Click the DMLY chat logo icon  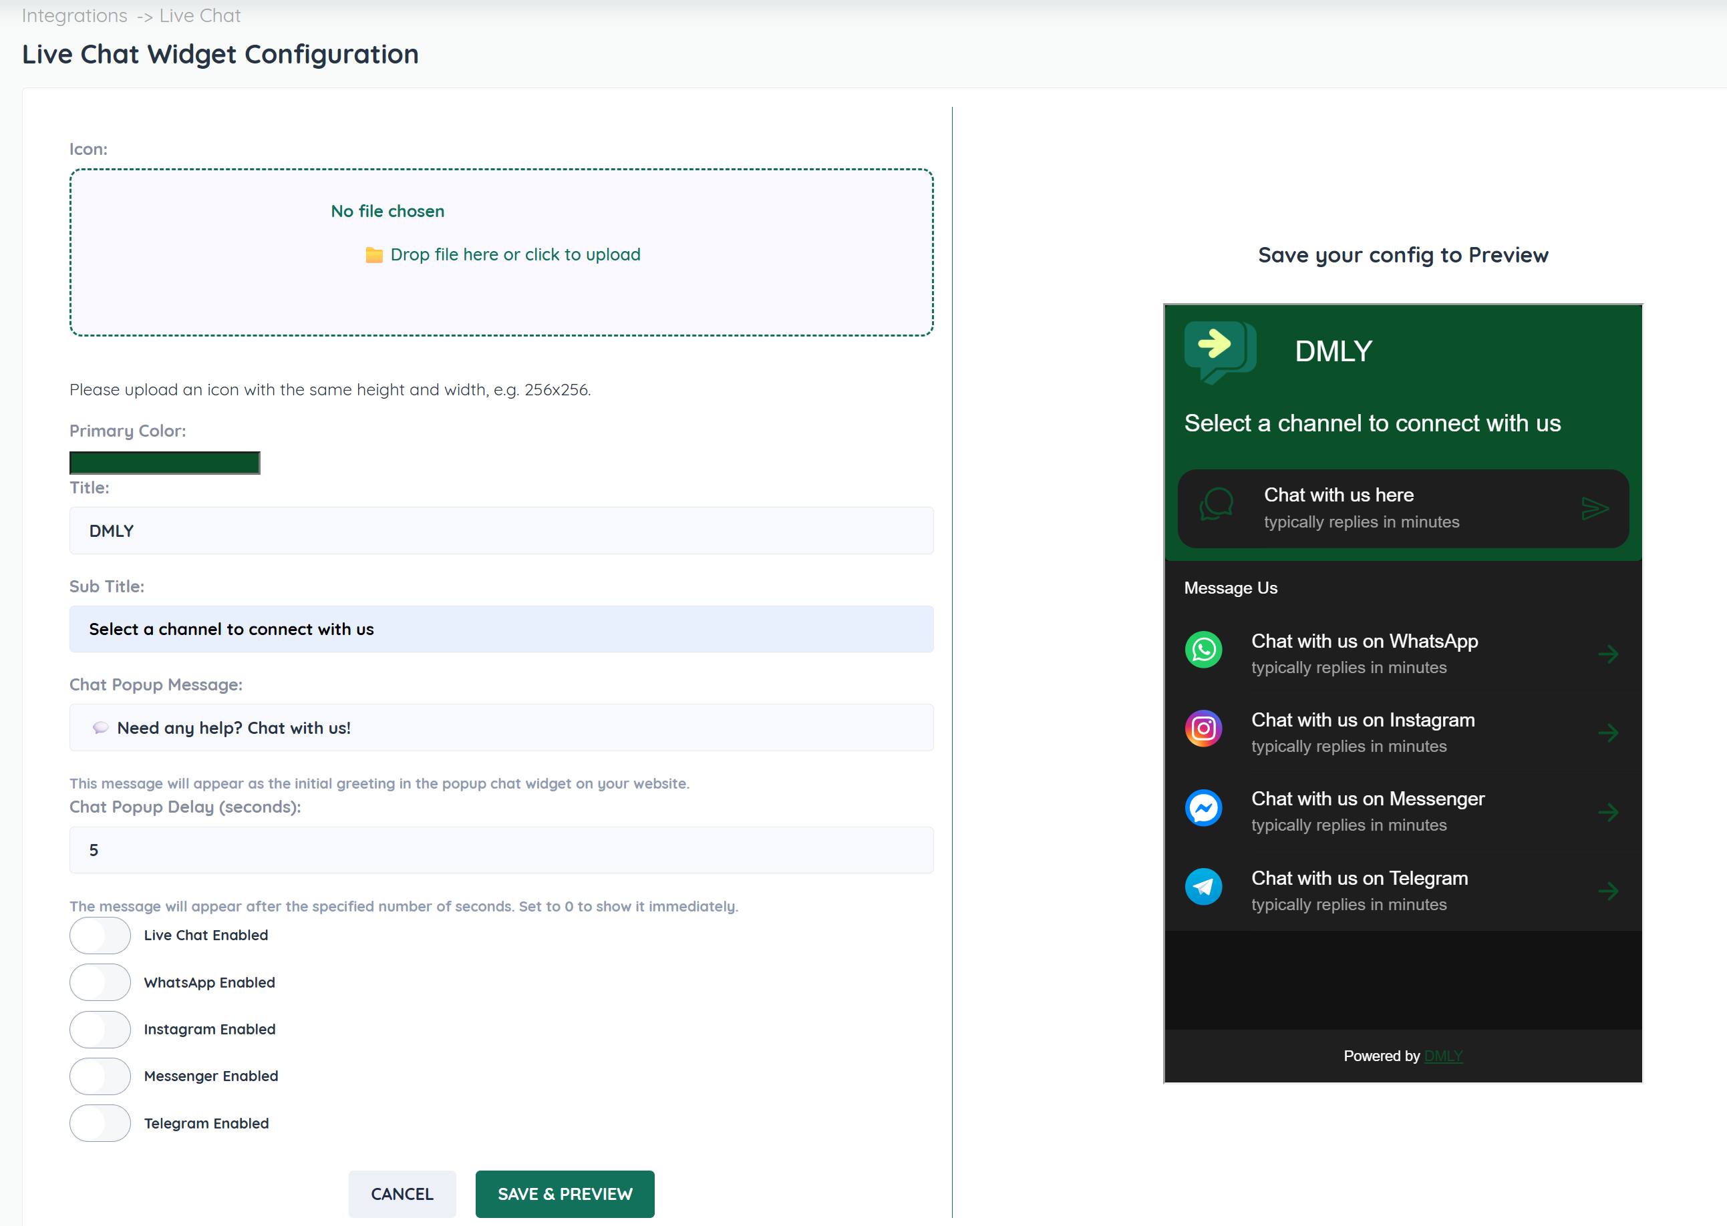coord(1219,352)
